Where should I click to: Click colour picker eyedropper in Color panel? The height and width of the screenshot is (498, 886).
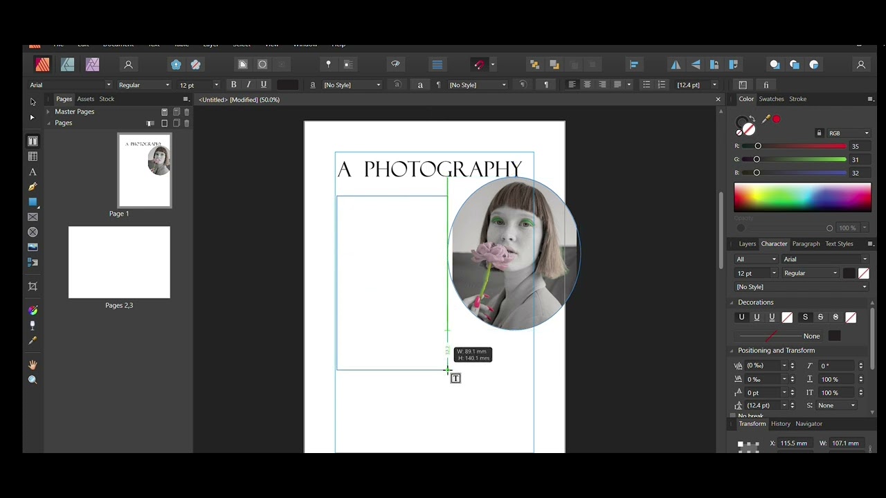[x=766, y=119]
